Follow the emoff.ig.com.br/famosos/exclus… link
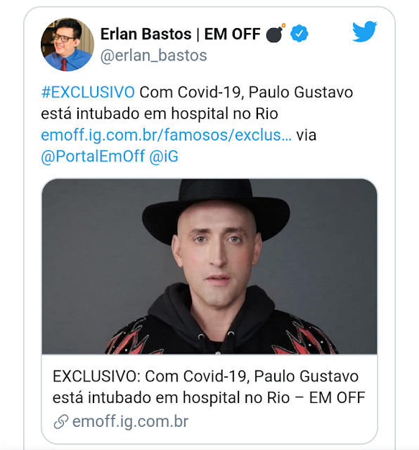 (x=166, y=135)
